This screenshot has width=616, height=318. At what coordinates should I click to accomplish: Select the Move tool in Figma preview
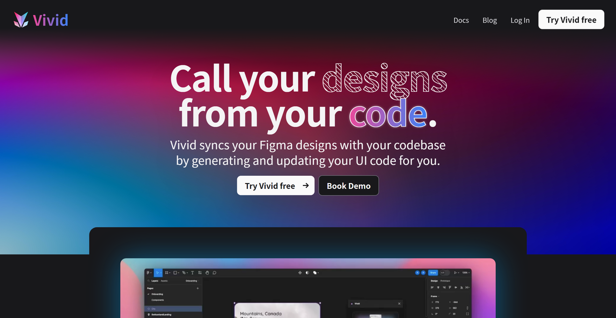click(x=158, y=272)
